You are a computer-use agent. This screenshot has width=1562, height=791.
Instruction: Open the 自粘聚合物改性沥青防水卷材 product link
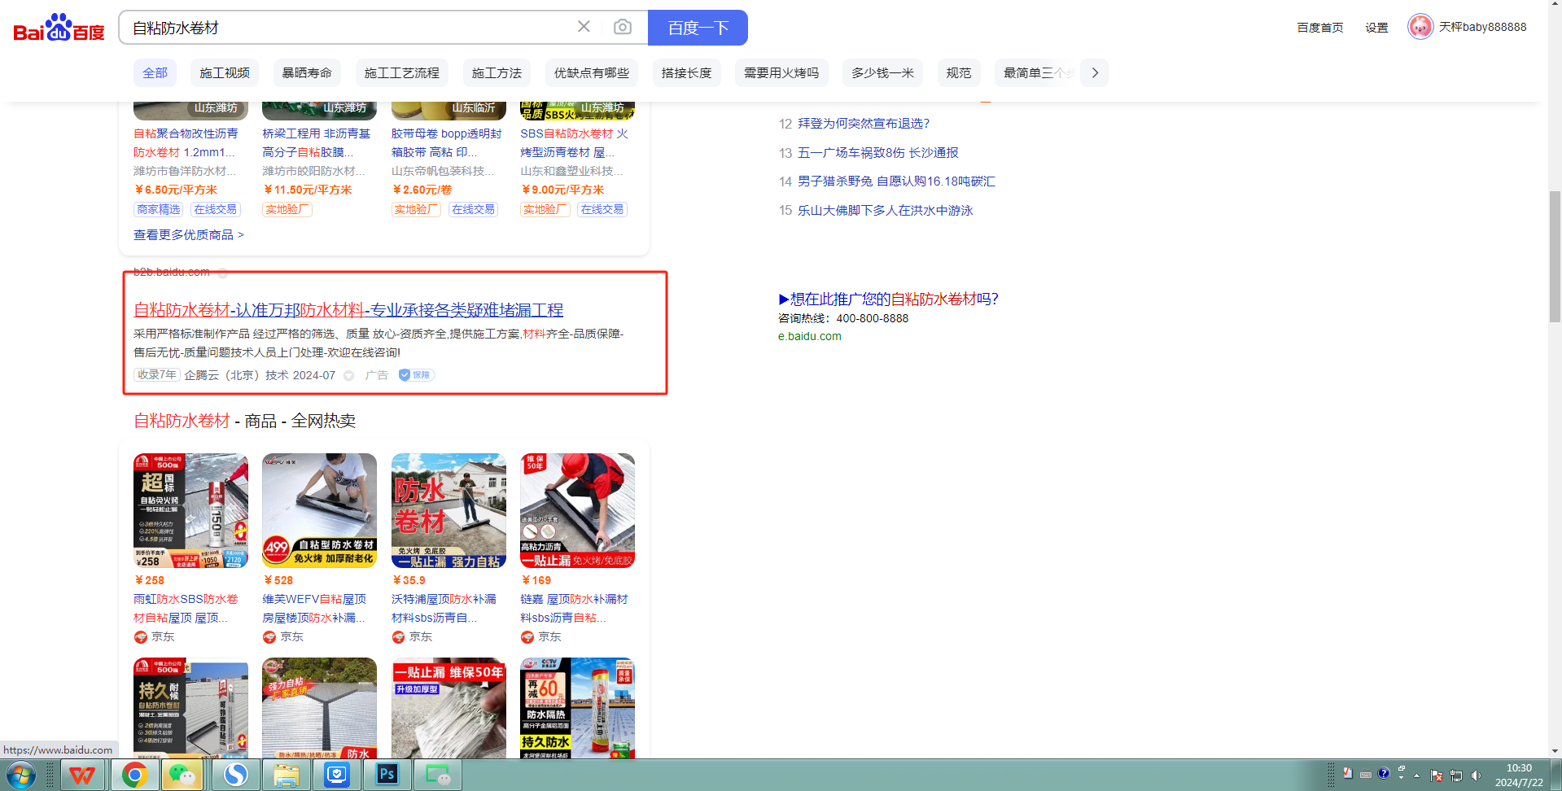[186, 142]
